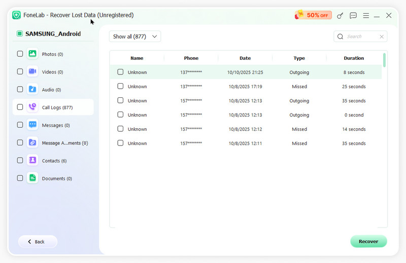Viewport: 406px width, 263px height.
Task: Go Back to previous screen
Action: click(38, 242)
